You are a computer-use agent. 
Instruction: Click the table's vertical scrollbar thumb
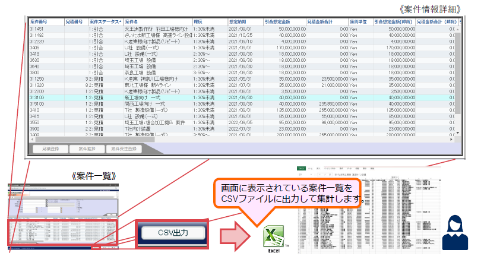[458, 72]
